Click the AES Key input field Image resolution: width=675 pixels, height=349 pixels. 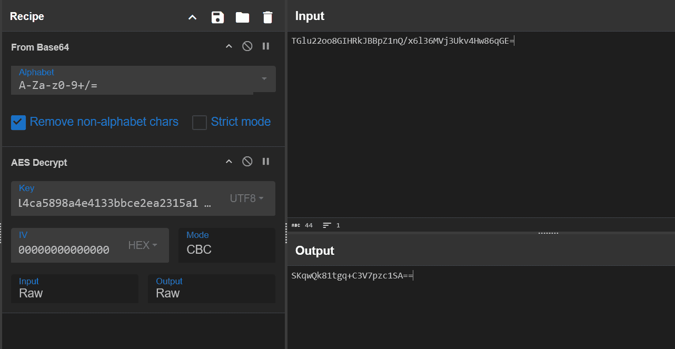[115, 203]
